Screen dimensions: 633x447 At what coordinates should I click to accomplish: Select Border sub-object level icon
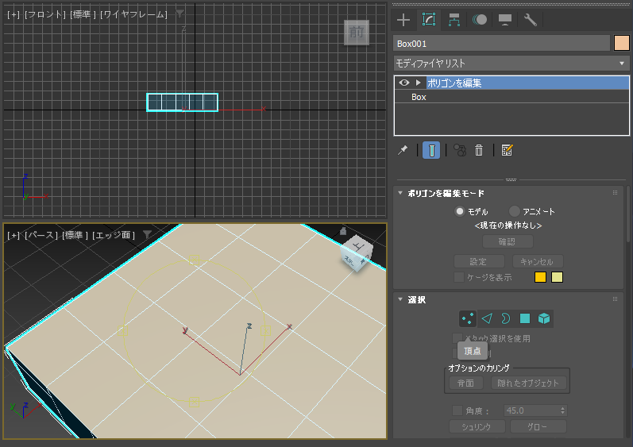505,318
